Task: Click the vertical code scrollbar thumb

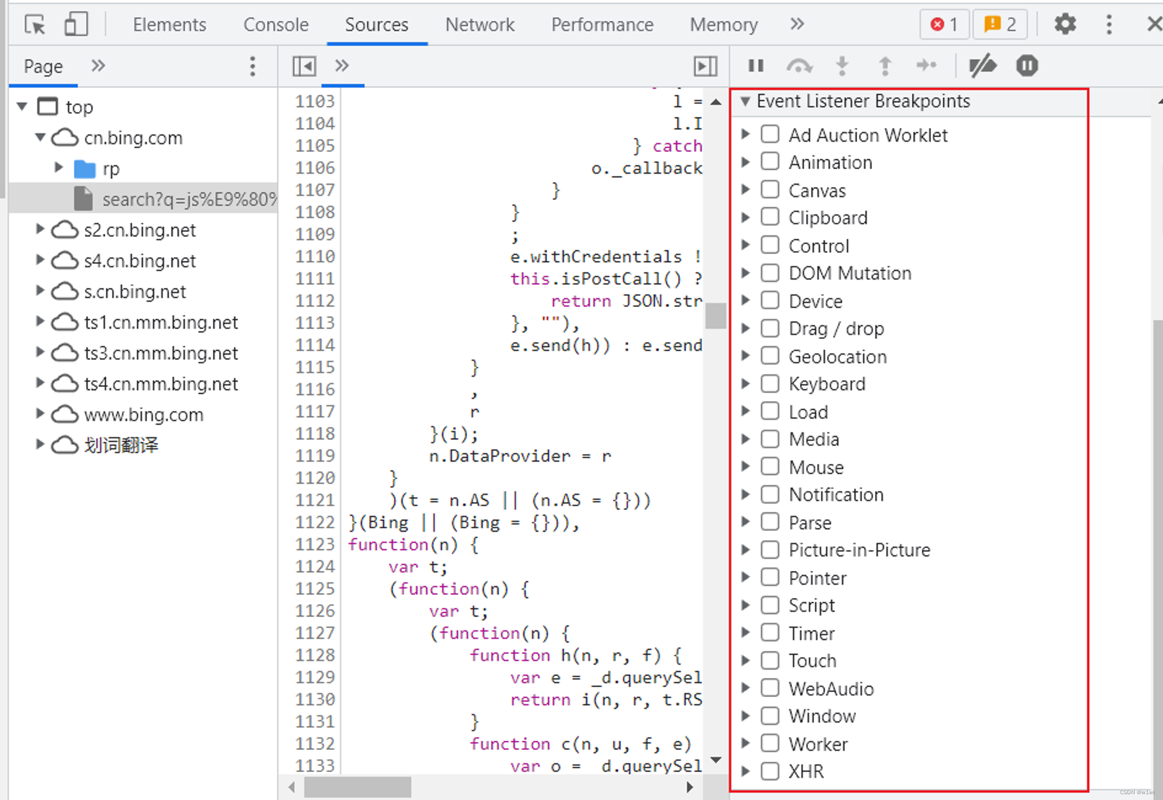Action: [x=716, y=316]
